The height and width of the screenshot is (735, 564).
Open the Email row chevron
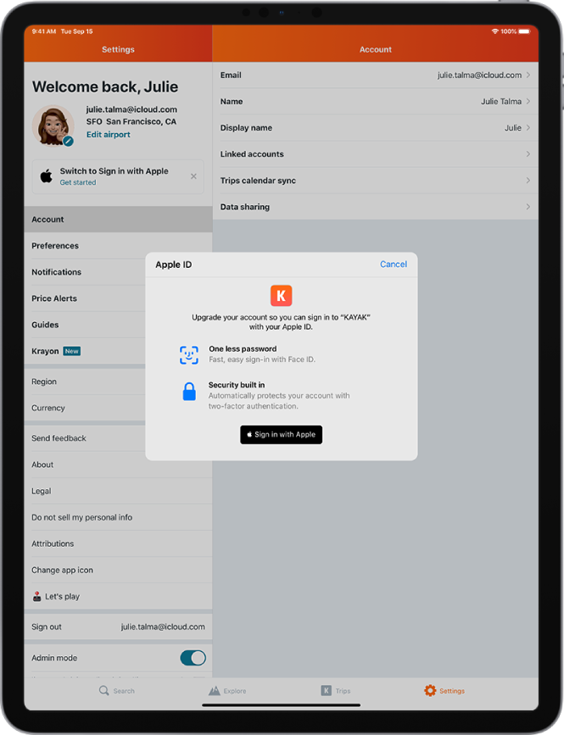pos(528,75)
